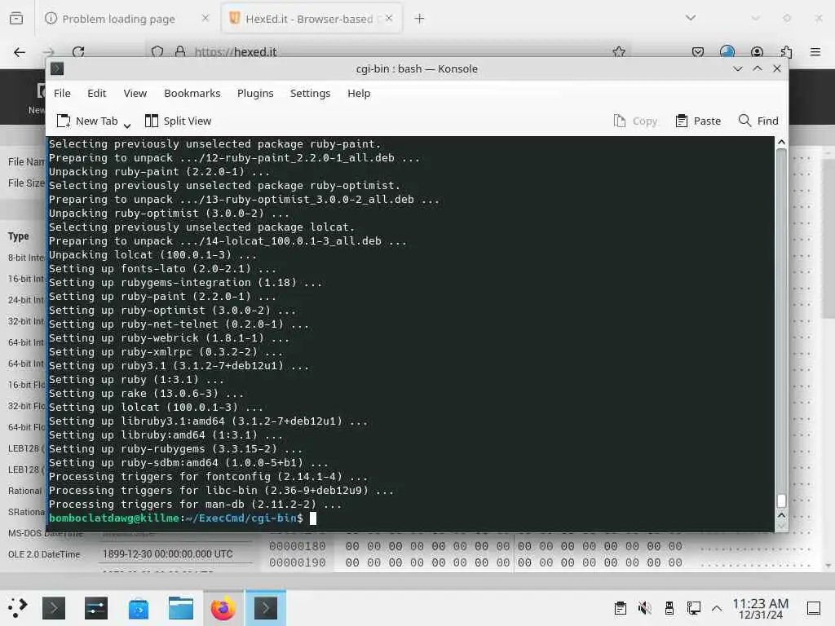Bookmark this page with the star icon
835x626 pixels.
coord(619,51)
